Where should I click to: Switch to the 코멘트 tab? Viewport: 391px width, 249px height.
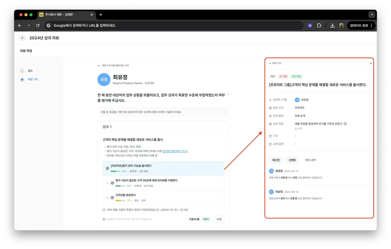pyautogui.click(x=292, y=160)
